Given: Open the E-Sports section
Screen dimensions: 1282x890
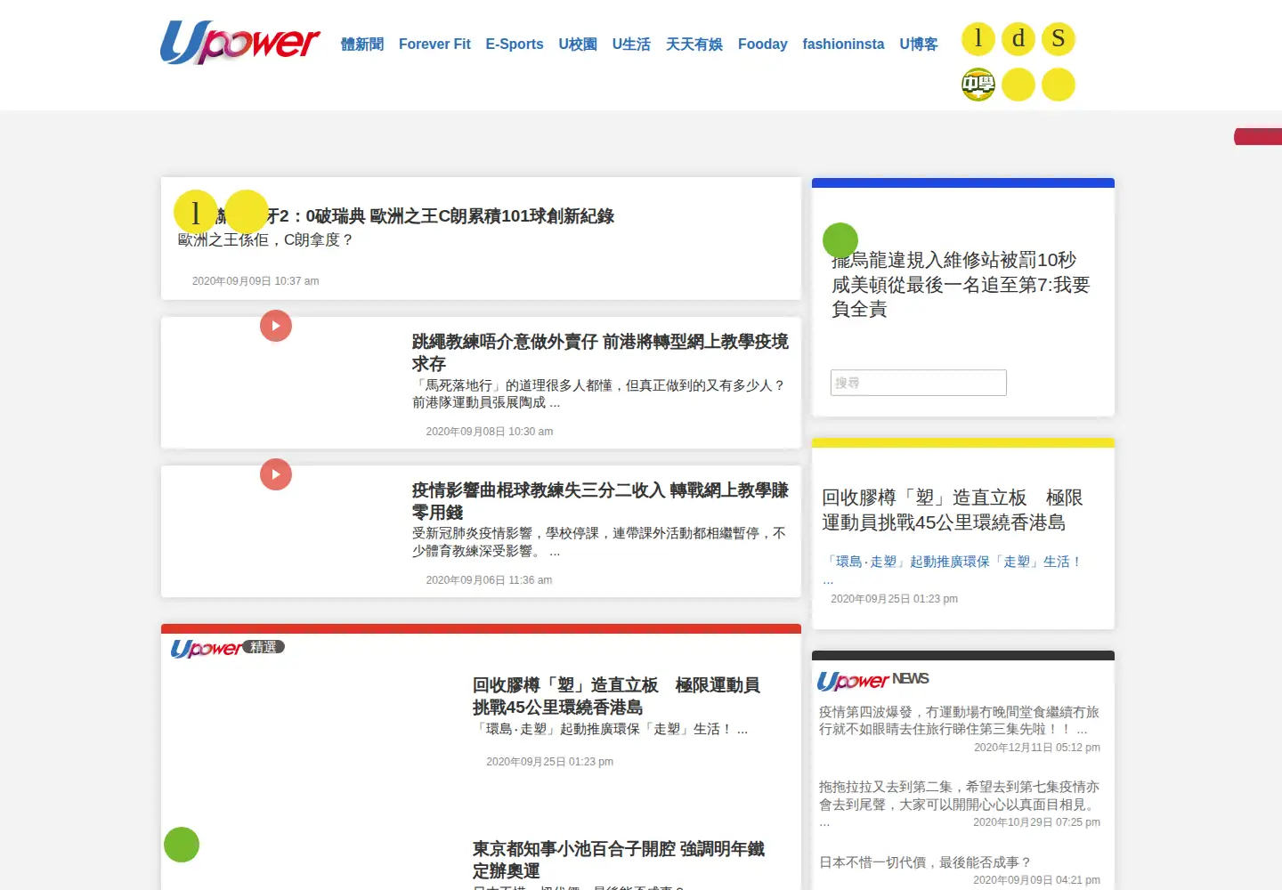Looking at the screenshot, I should 515,44.
